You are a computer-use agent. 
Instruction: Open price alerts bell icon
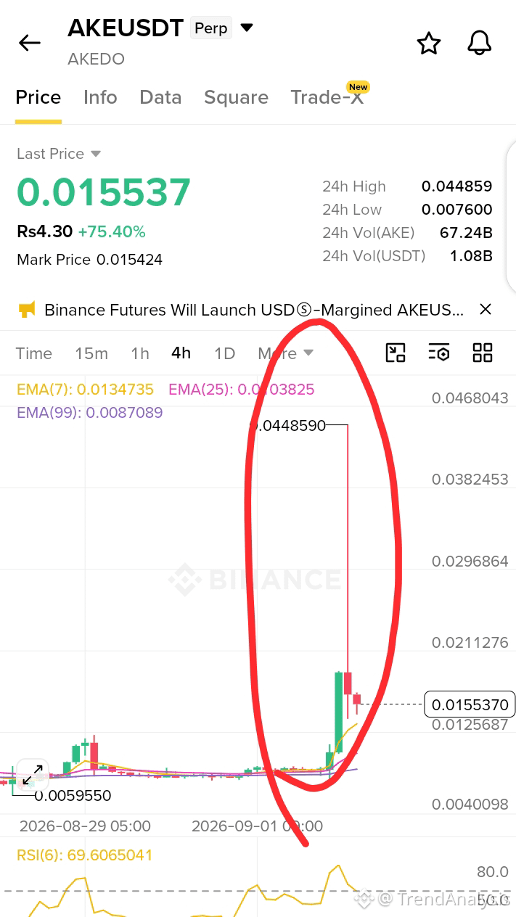coord(479,44)
